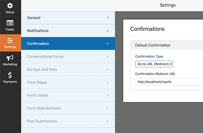
Task: Click the Conversational Forms chevron arrow
Action: tap(107, 57)
